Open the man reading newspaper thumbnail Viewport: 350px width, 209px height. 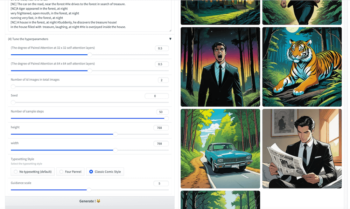click(302, 149)
